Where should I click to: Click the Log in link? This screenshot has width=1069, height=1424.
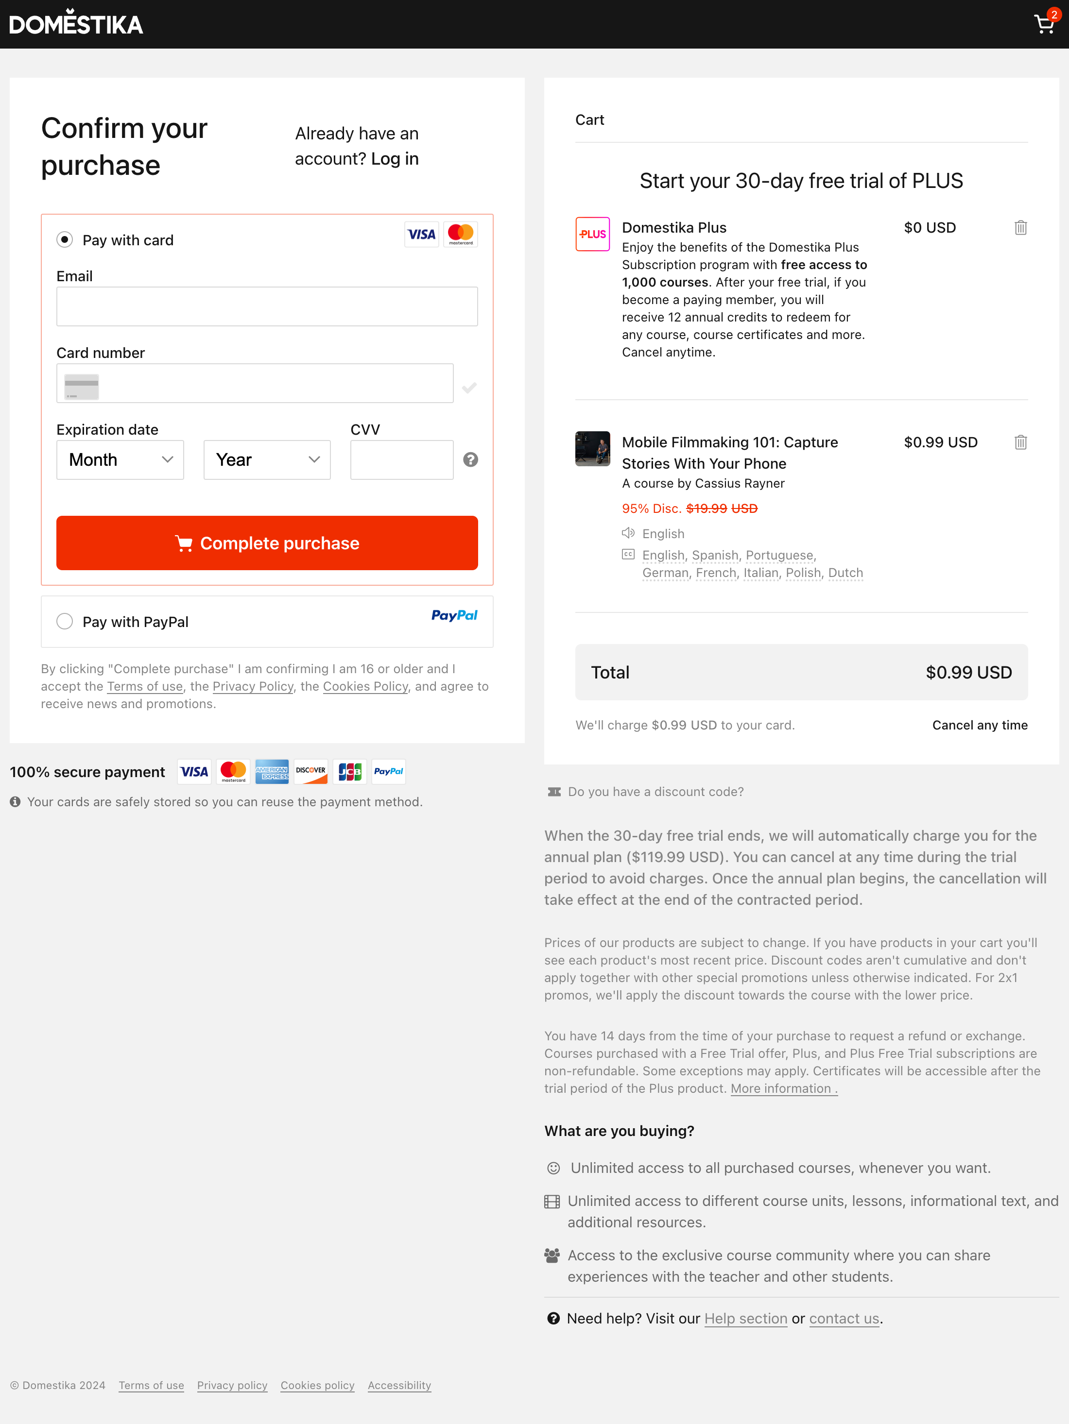395,159
